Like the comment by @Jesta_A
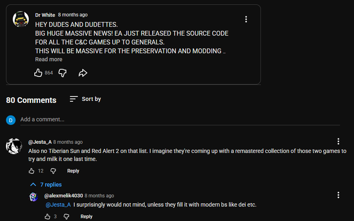This screenshot has width=354, height=221. pyautogui.click(x=32, y=171)
